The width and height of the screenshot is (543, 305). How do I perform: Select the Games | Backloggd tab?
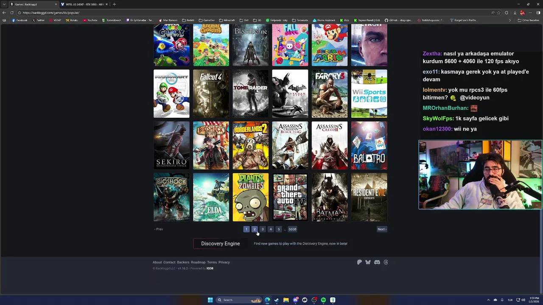coord(34,4)
